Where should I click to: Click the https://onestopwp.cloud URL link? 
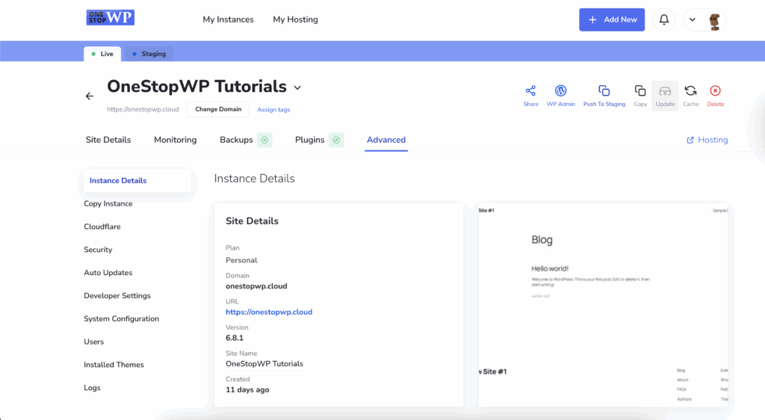[269, 312]
